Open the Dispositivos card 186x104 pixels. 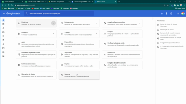pos(79,44)
